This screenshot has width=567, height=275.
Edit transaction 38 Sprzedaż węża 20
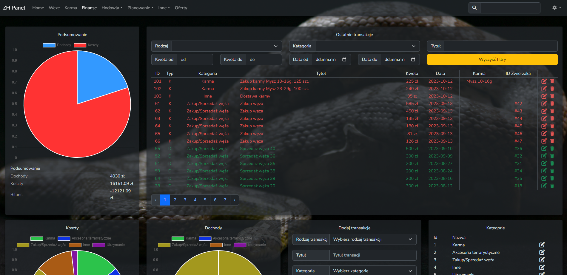544,186
